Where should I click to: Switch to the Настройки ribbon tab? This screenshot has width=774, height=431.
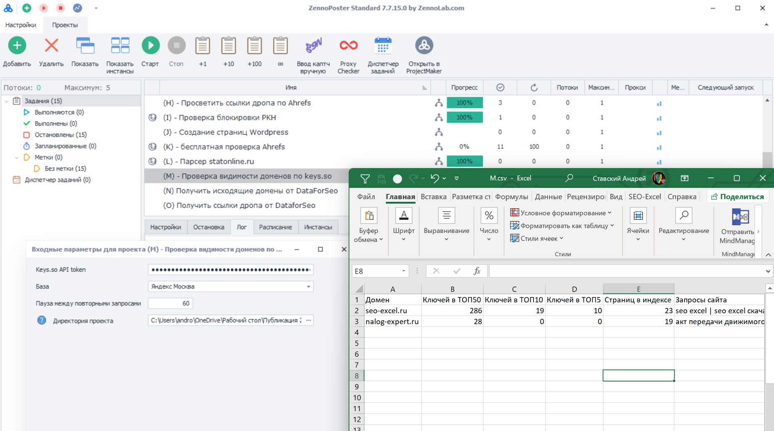tap(21, 25)
